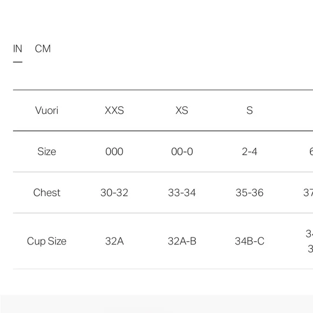Click the S column header
This screenshot has width=313, height=313.
249,111
